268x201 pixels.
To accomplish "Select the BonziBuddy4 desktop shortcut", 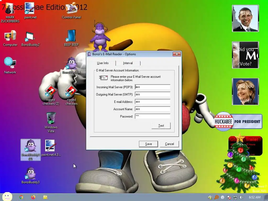I will tap(71, 66).
